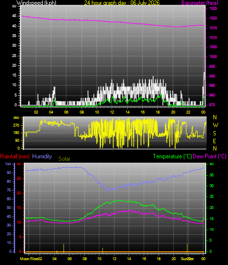Click the 1020 barometer axis value
Image resolution: width=228 pixels, height=265 pixels.
213,18
